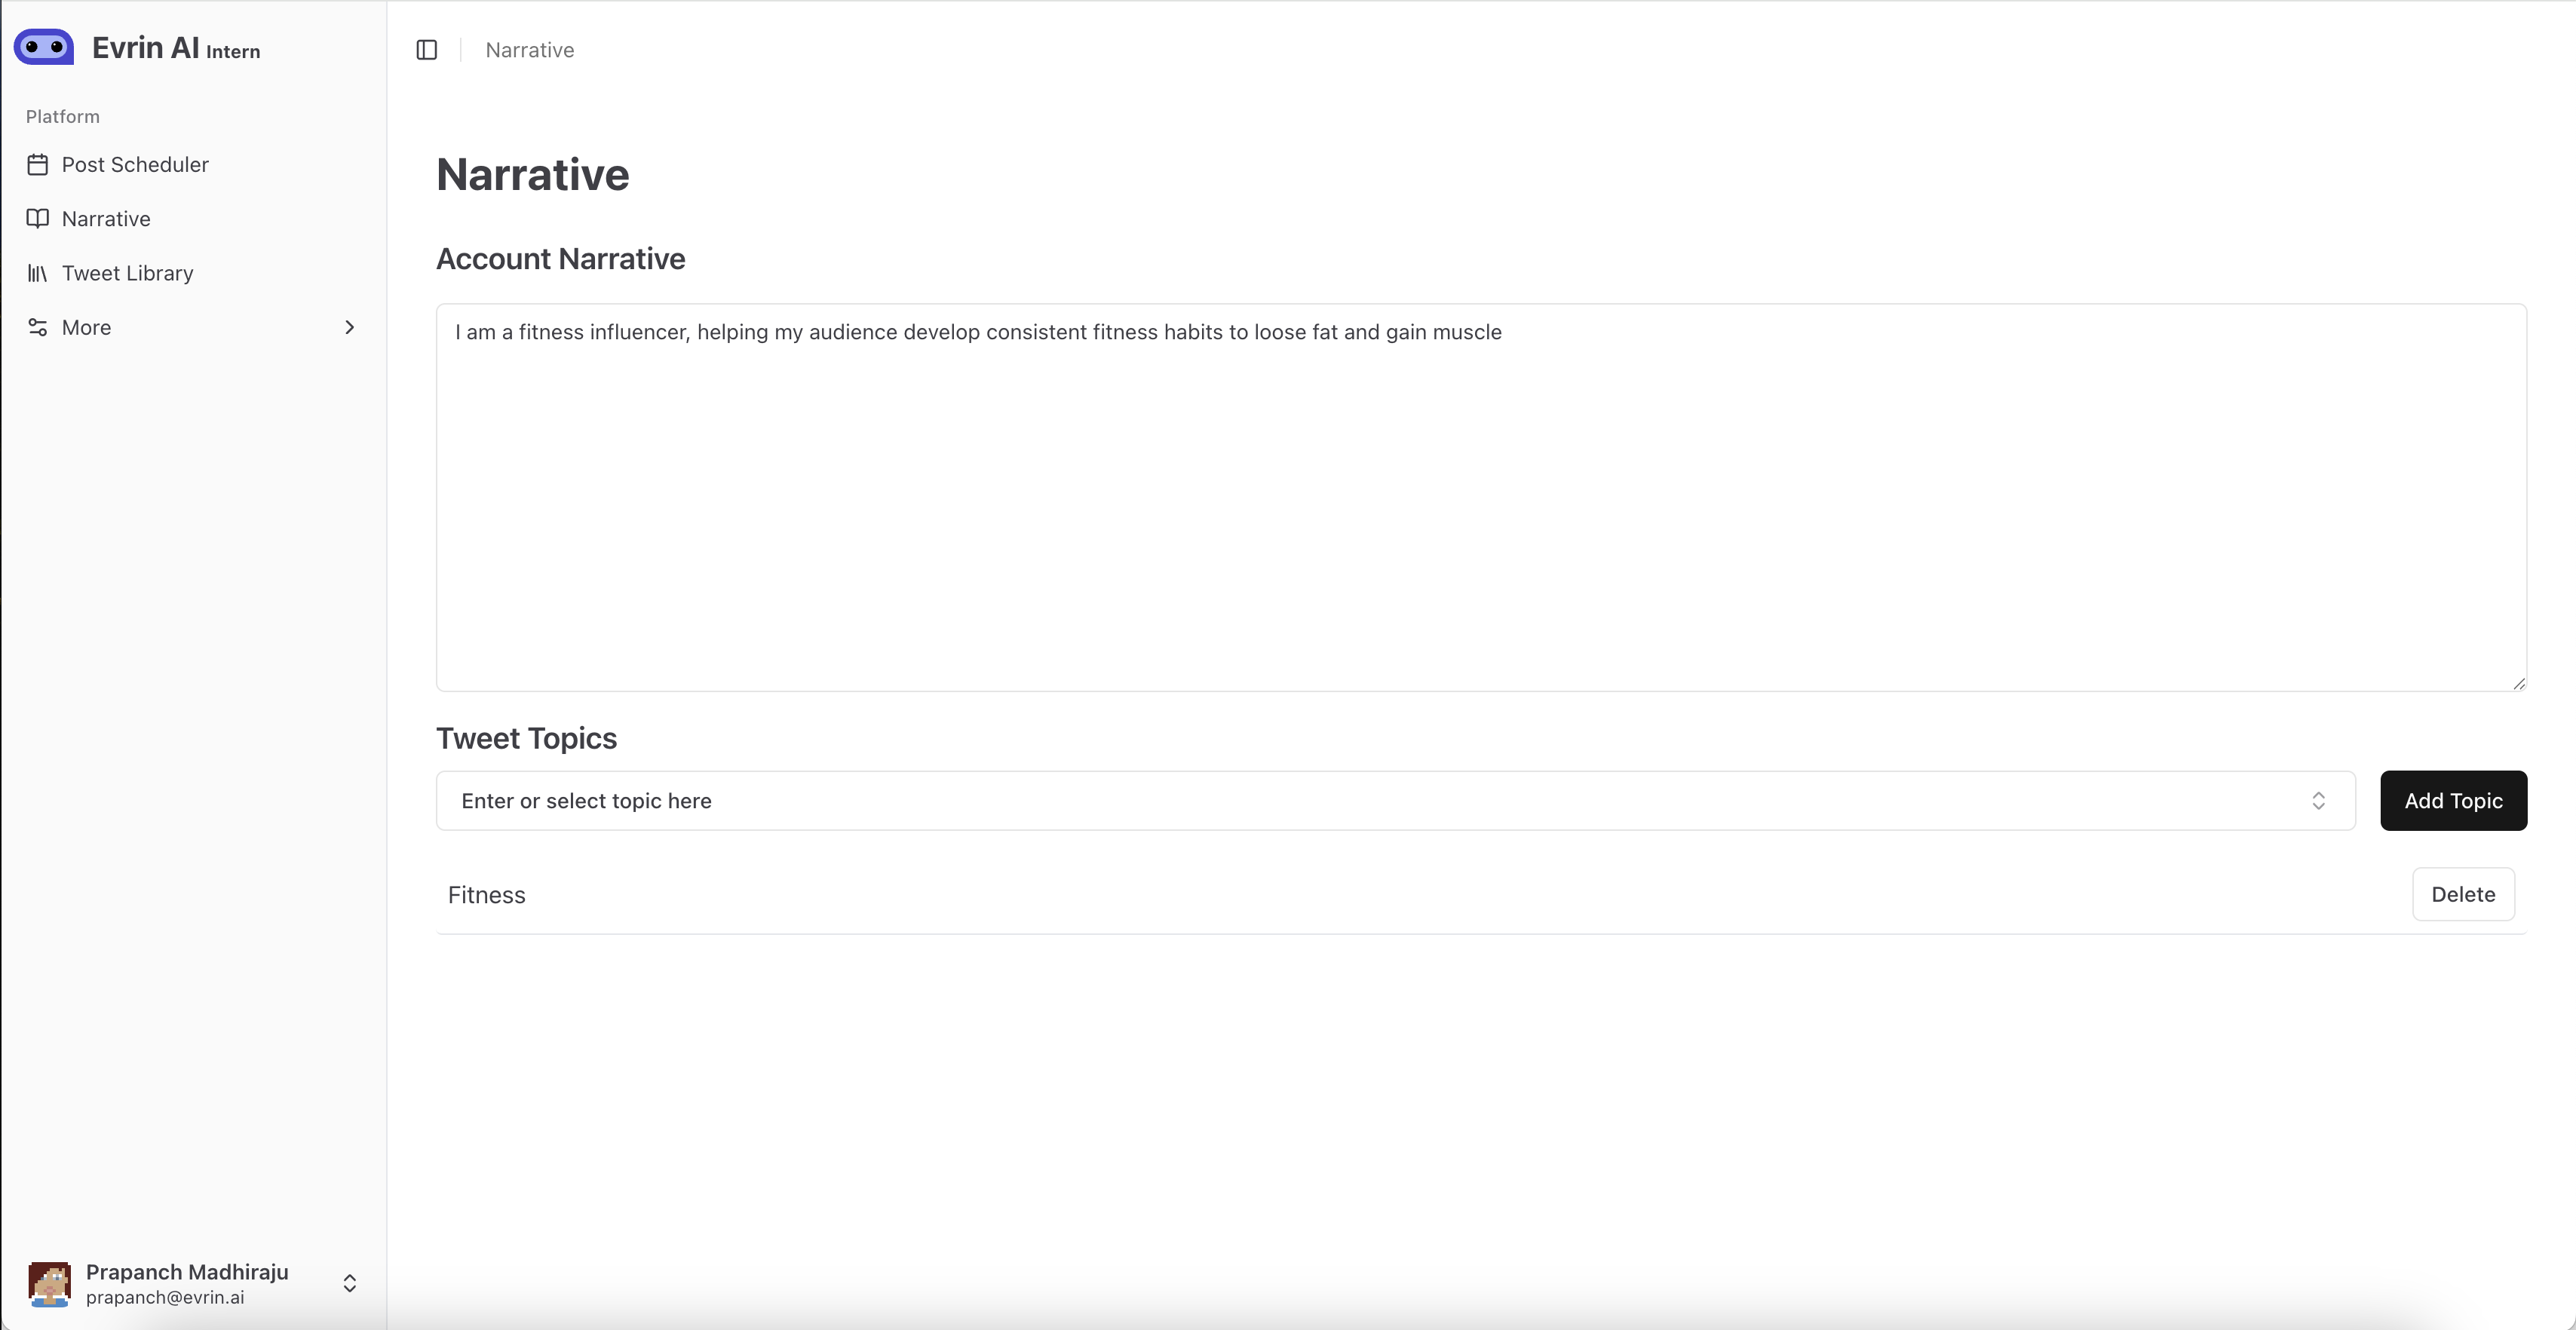Toggle the sidebar panel icon
This screenshot has width=2576, height=1330.
point(427,50)
